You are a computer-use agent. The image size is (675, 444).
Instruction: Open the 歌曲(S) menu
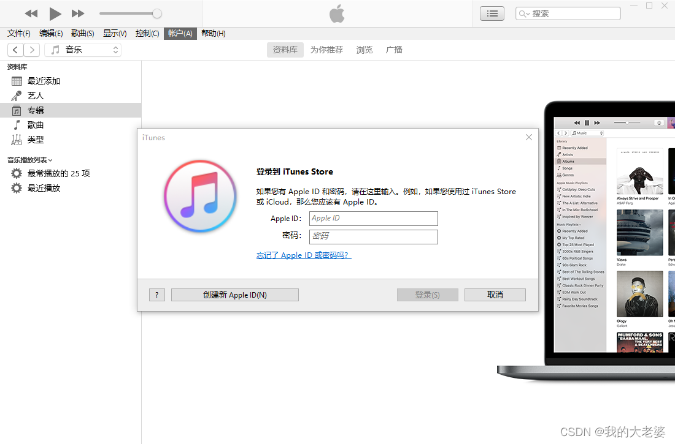click(x=83, y=34)
